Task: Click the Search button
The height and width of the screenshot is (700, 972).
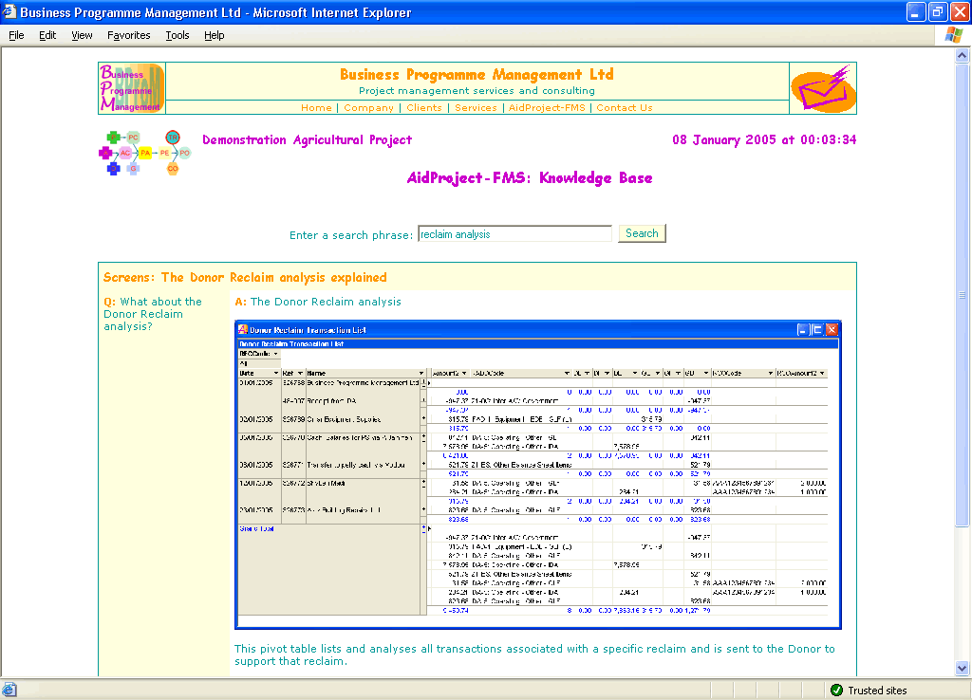Action: pos(642,233)
